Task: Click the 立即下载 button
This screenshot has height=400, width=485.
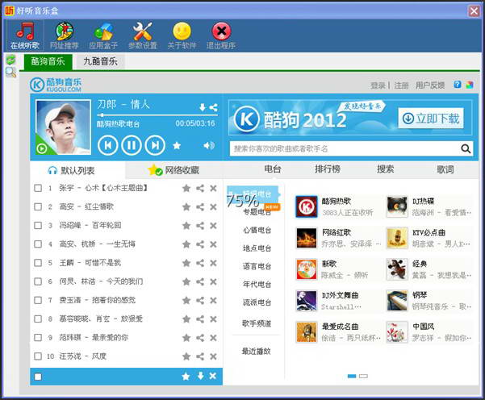Action: point(431,118)
